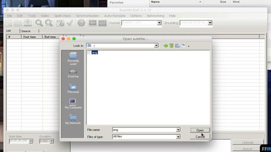
Task: Open the Help menu
Action: pyautogui.click(x=172, y=16)
